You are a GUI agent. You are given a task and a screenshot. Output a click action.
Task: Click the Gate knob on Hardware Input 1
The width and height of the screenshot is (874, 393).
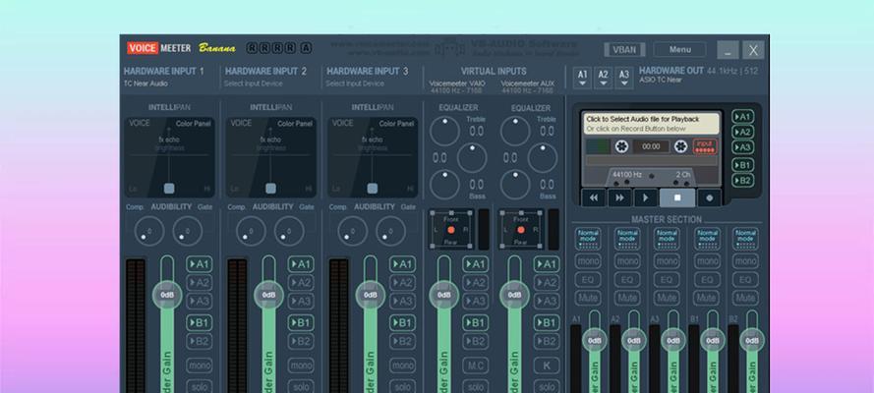coord(187,231)
